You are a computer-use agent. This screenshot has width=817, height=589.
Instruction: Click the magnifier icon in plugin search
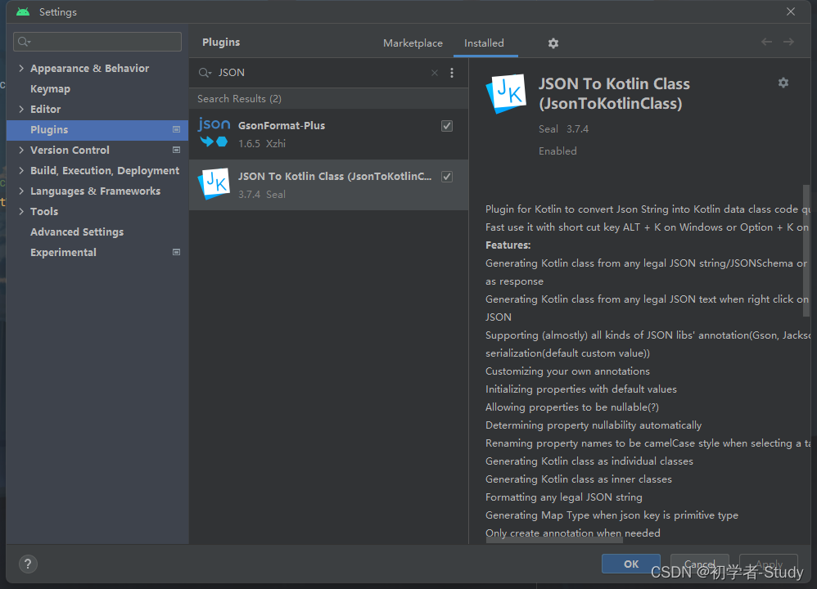(x=205, y=73)
